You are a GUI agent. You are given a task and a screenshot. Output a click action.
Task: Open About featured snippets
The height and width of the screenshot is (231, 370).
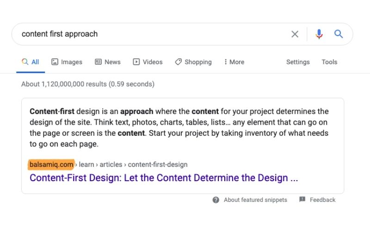(255, 200)
